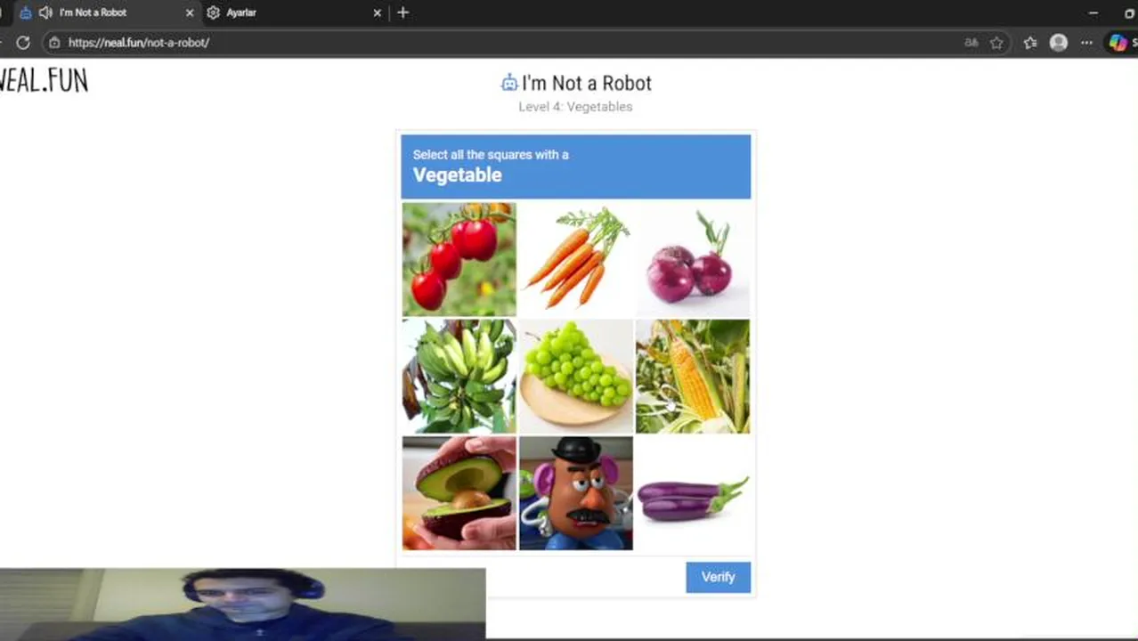Open the favorites list icon
The image size is (1138, 641).
[1030, 43]
